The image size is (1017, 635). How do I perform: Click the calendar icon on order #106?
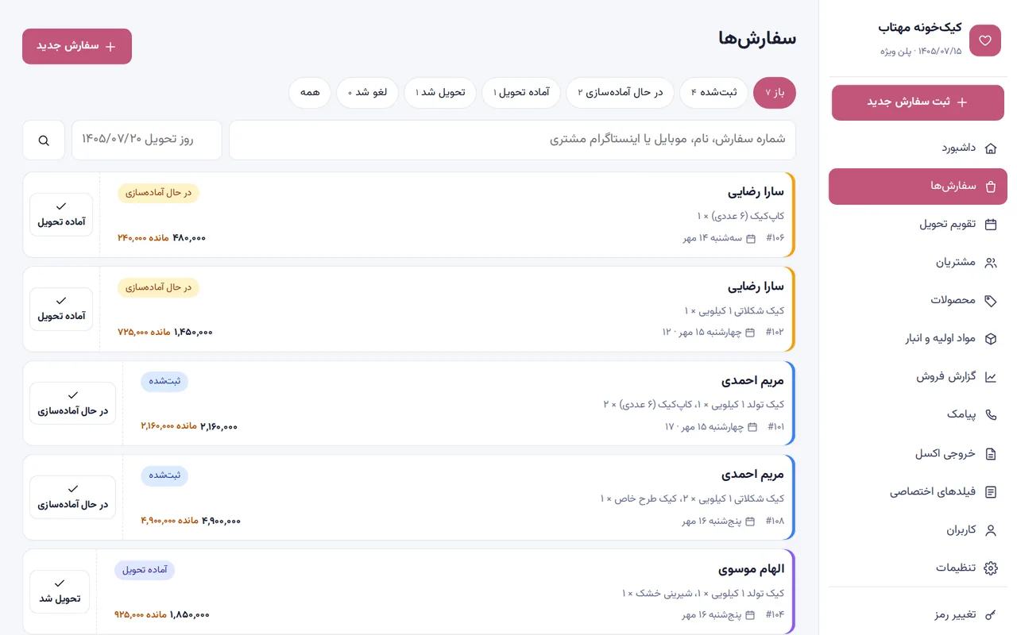point(751,238)
